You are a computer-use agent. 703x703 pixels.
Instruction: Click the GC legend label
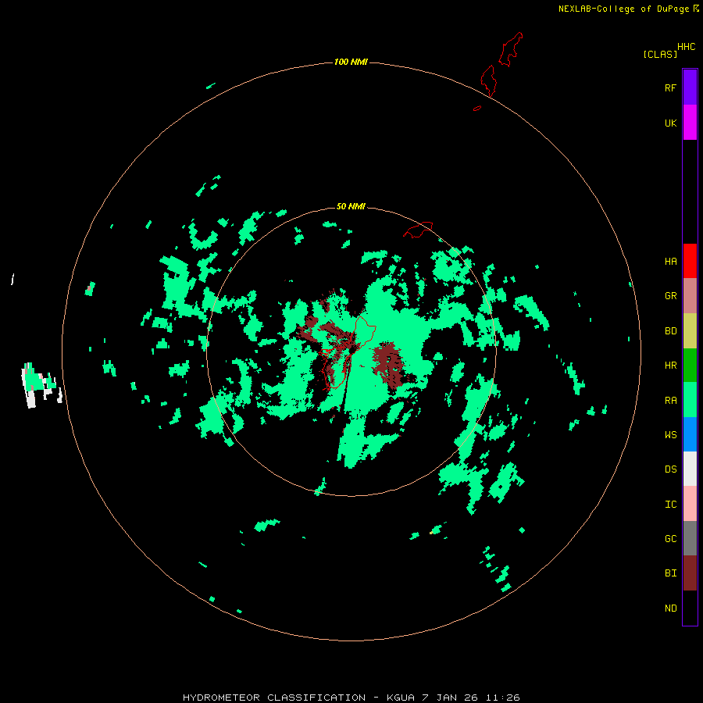point(670,538)
